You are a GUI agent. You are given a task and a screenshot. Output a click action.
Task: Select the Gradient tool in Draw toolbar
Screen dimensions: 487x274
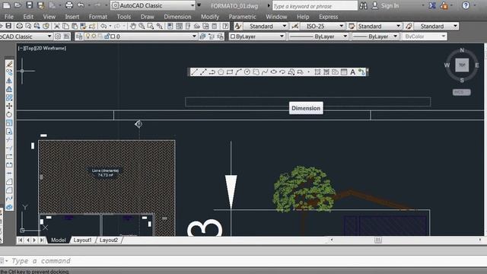(x=326, y=72)
